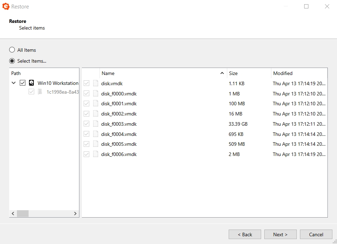Viewport: 337px width, 244px height.
Task: Click the 695 KB size value
Action: pyautogui.click(x=236, y=134)
